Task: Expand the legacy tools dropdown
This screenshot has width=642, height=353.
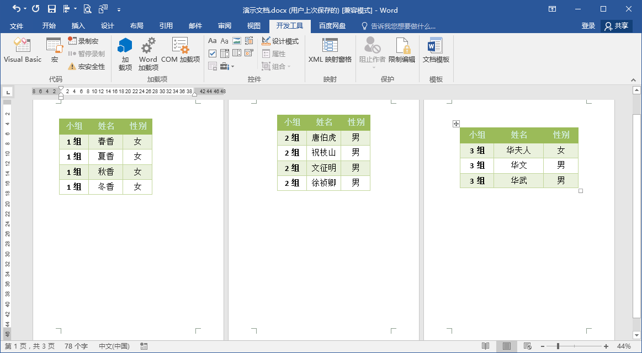Action: 227,66
